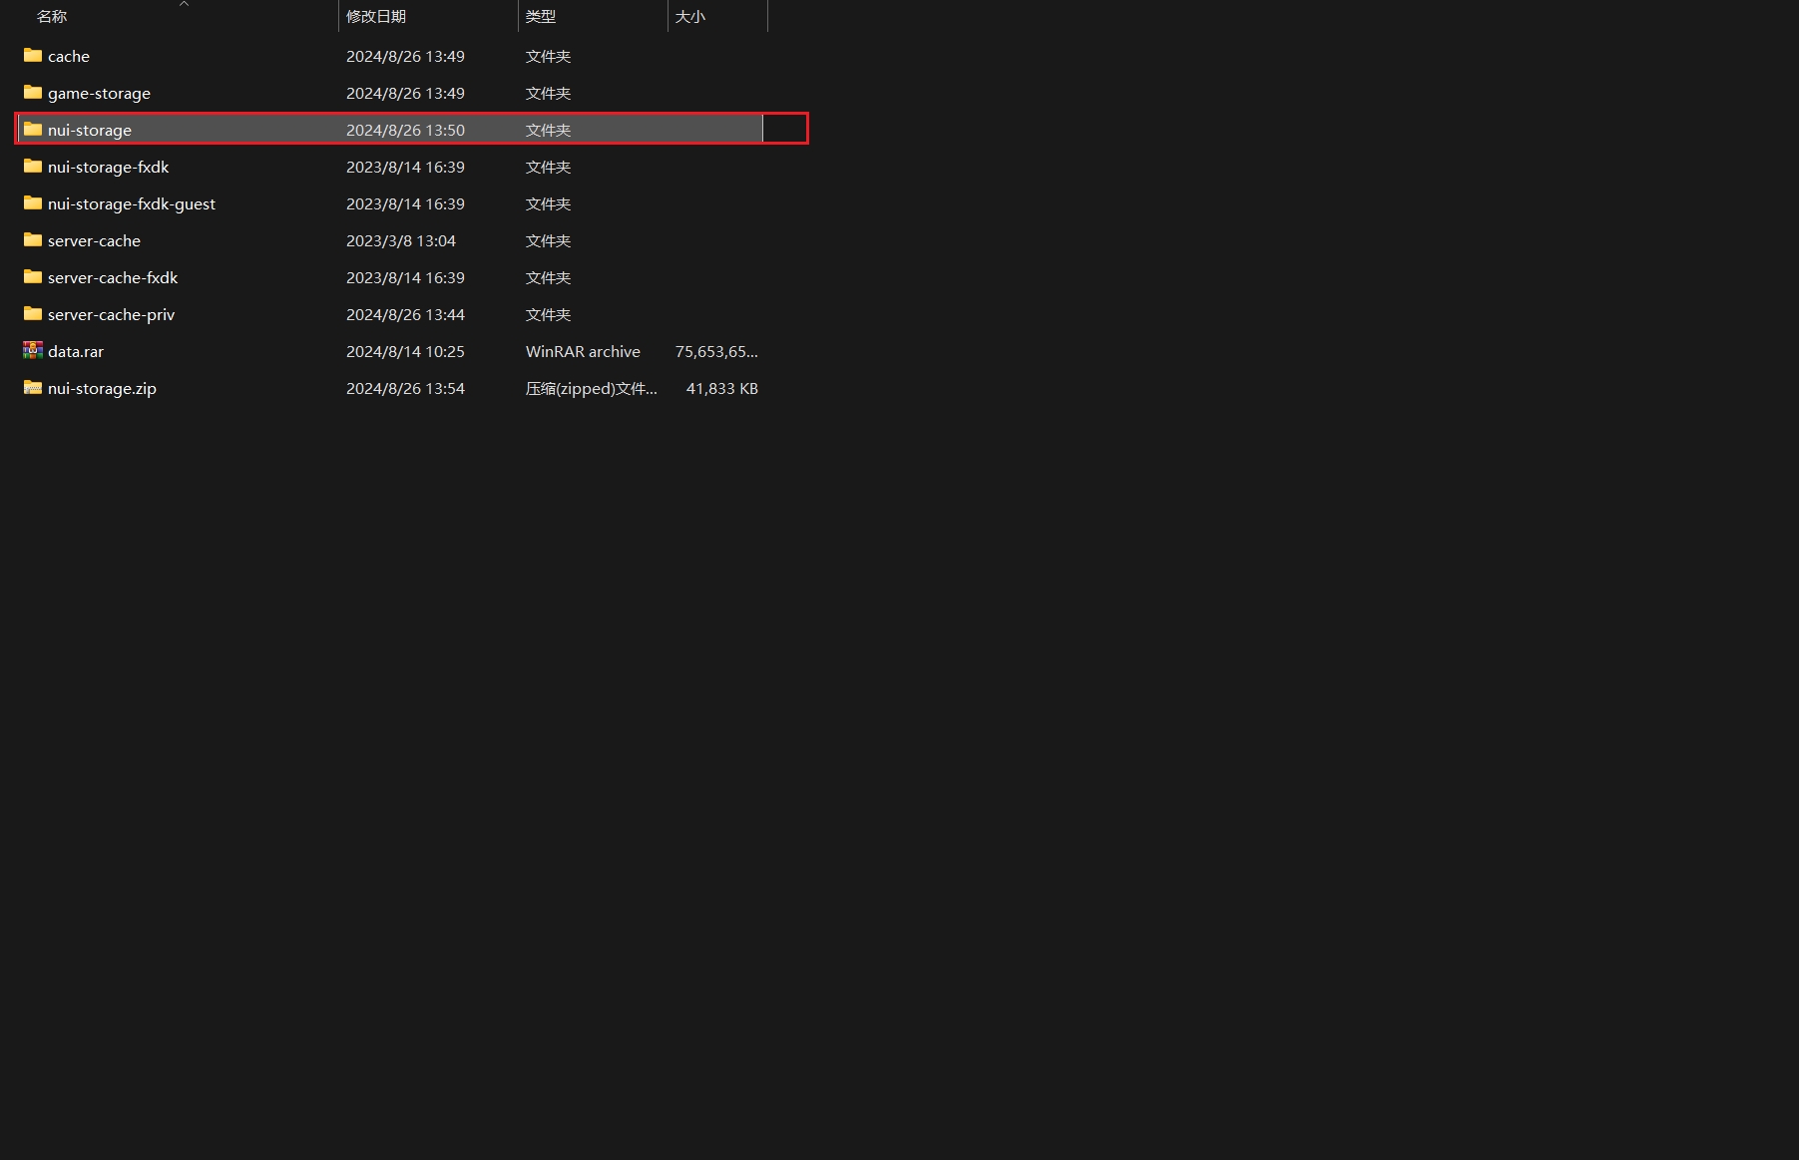This screenshot has height=1160, width=1799.
Task: Click the nui-storage folder icon
Action: point(33,130)
